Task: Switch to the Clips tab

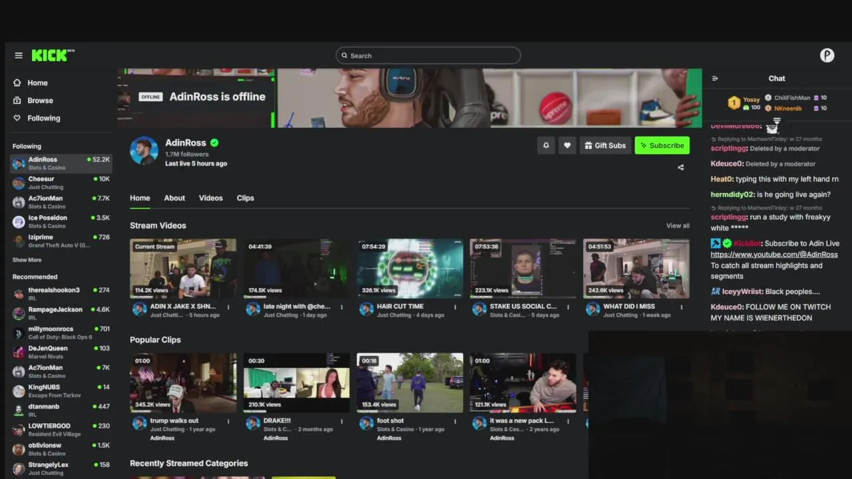Action: coord(245,198)
